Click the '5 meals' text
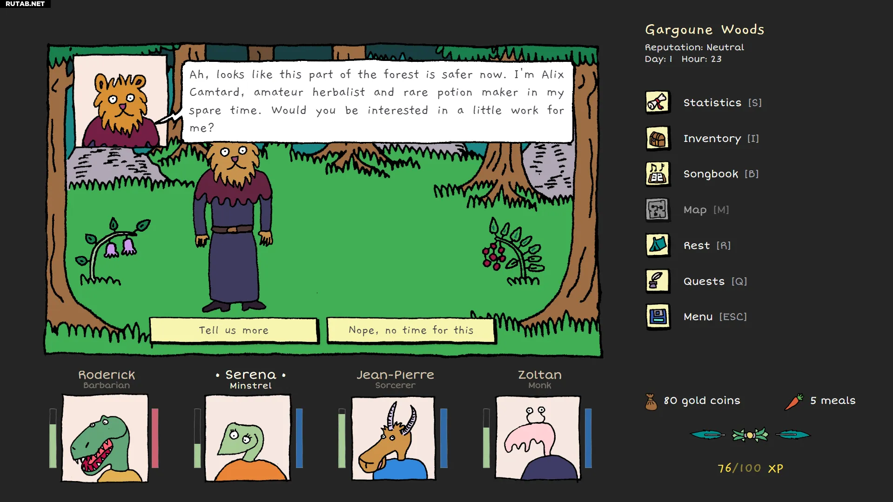This screenshot has width=893, height=502. coord(833,401)
